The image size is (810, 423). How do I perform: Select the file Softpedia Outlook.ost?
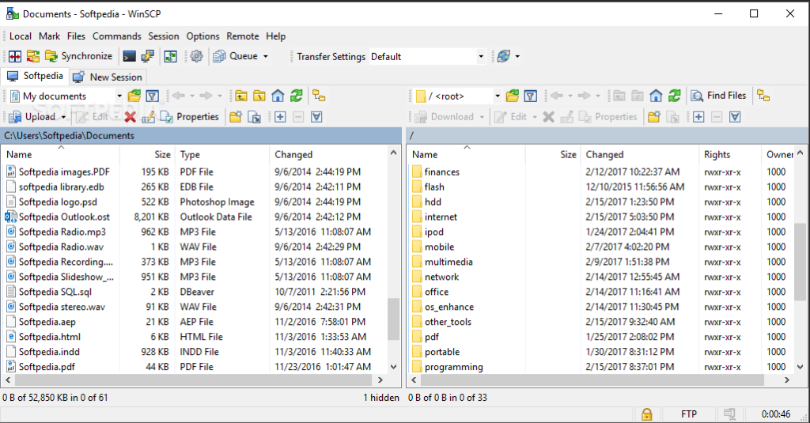pos(64,217)
